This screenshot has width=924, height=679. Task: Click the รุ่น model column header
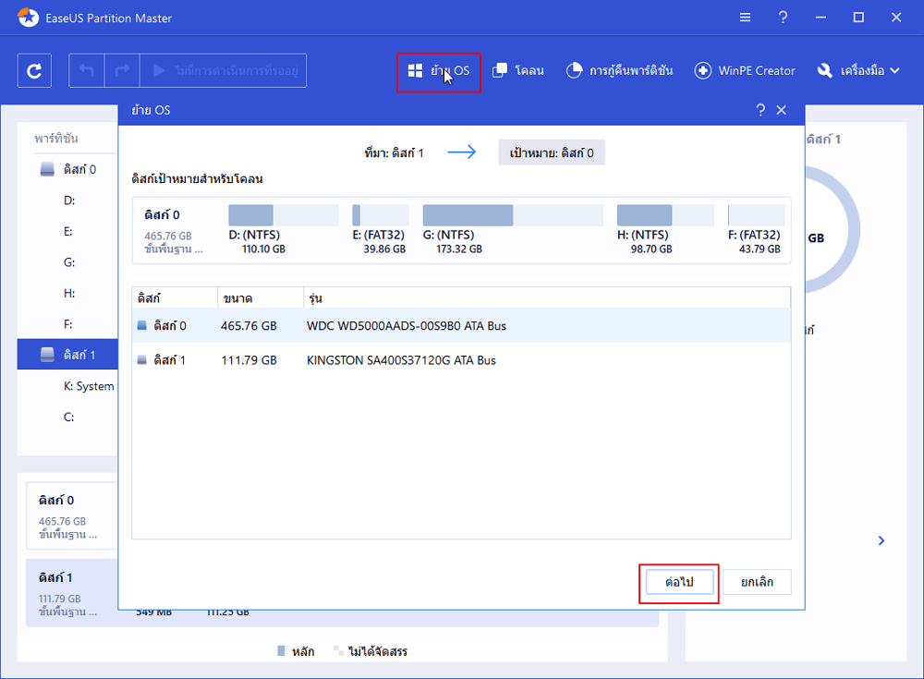(547, 298)
